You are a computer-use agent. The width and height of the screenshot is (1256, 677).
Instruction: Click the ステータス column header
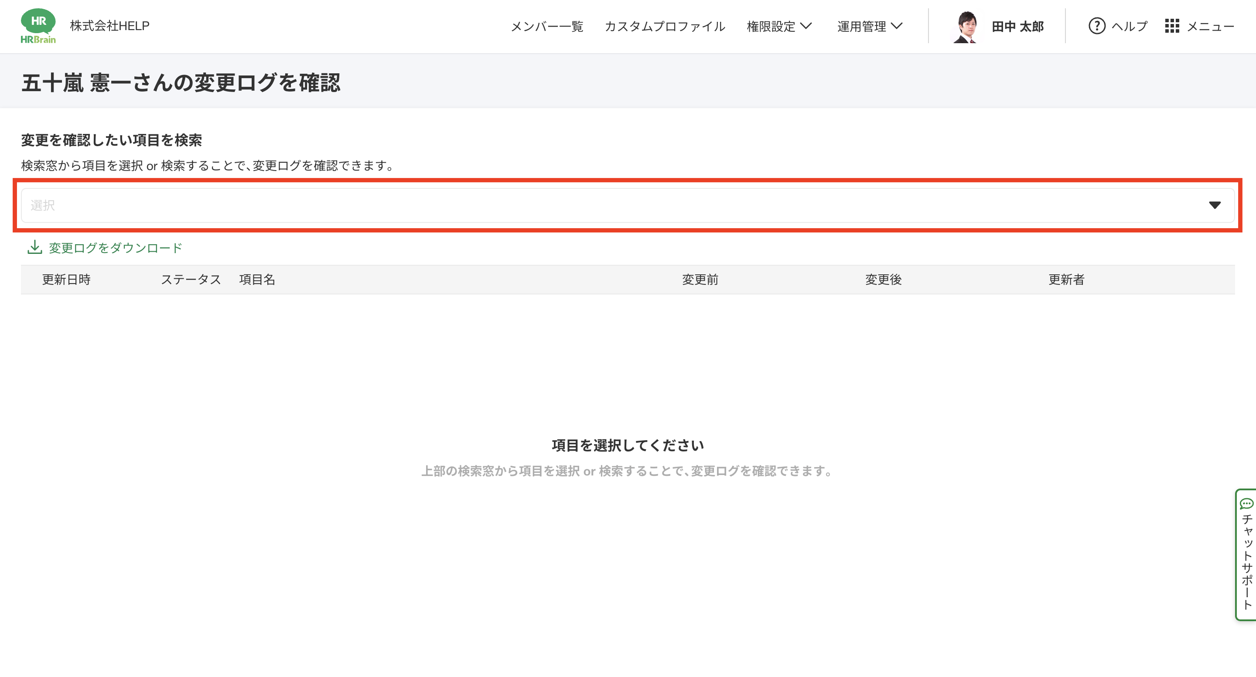click(x=191, y=280)
